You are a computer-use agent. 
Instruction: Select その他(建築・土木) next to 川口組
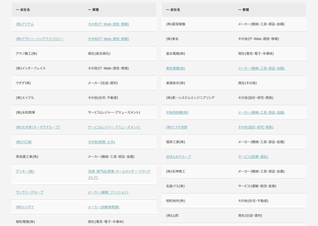[102, 142]
